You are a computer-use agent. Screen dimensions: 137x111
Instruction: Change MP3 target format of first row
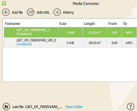129,33
